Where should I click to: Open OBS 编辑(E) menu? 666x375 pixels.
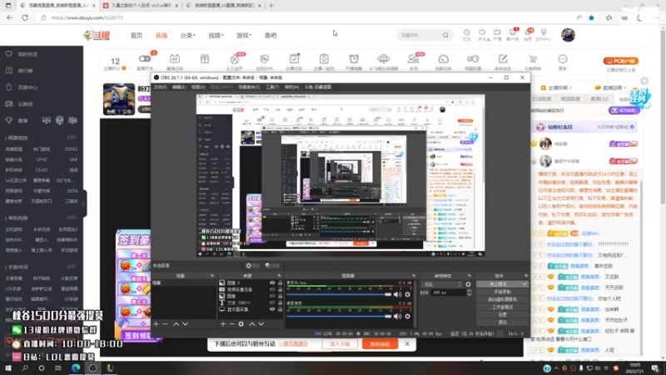click(179, 87)
